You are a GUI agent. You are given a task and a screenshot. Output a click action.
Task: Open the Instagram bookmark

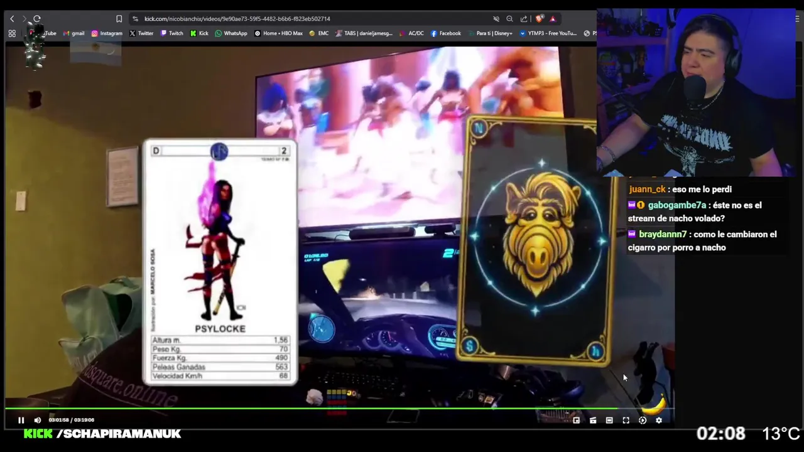coord(107,33)
